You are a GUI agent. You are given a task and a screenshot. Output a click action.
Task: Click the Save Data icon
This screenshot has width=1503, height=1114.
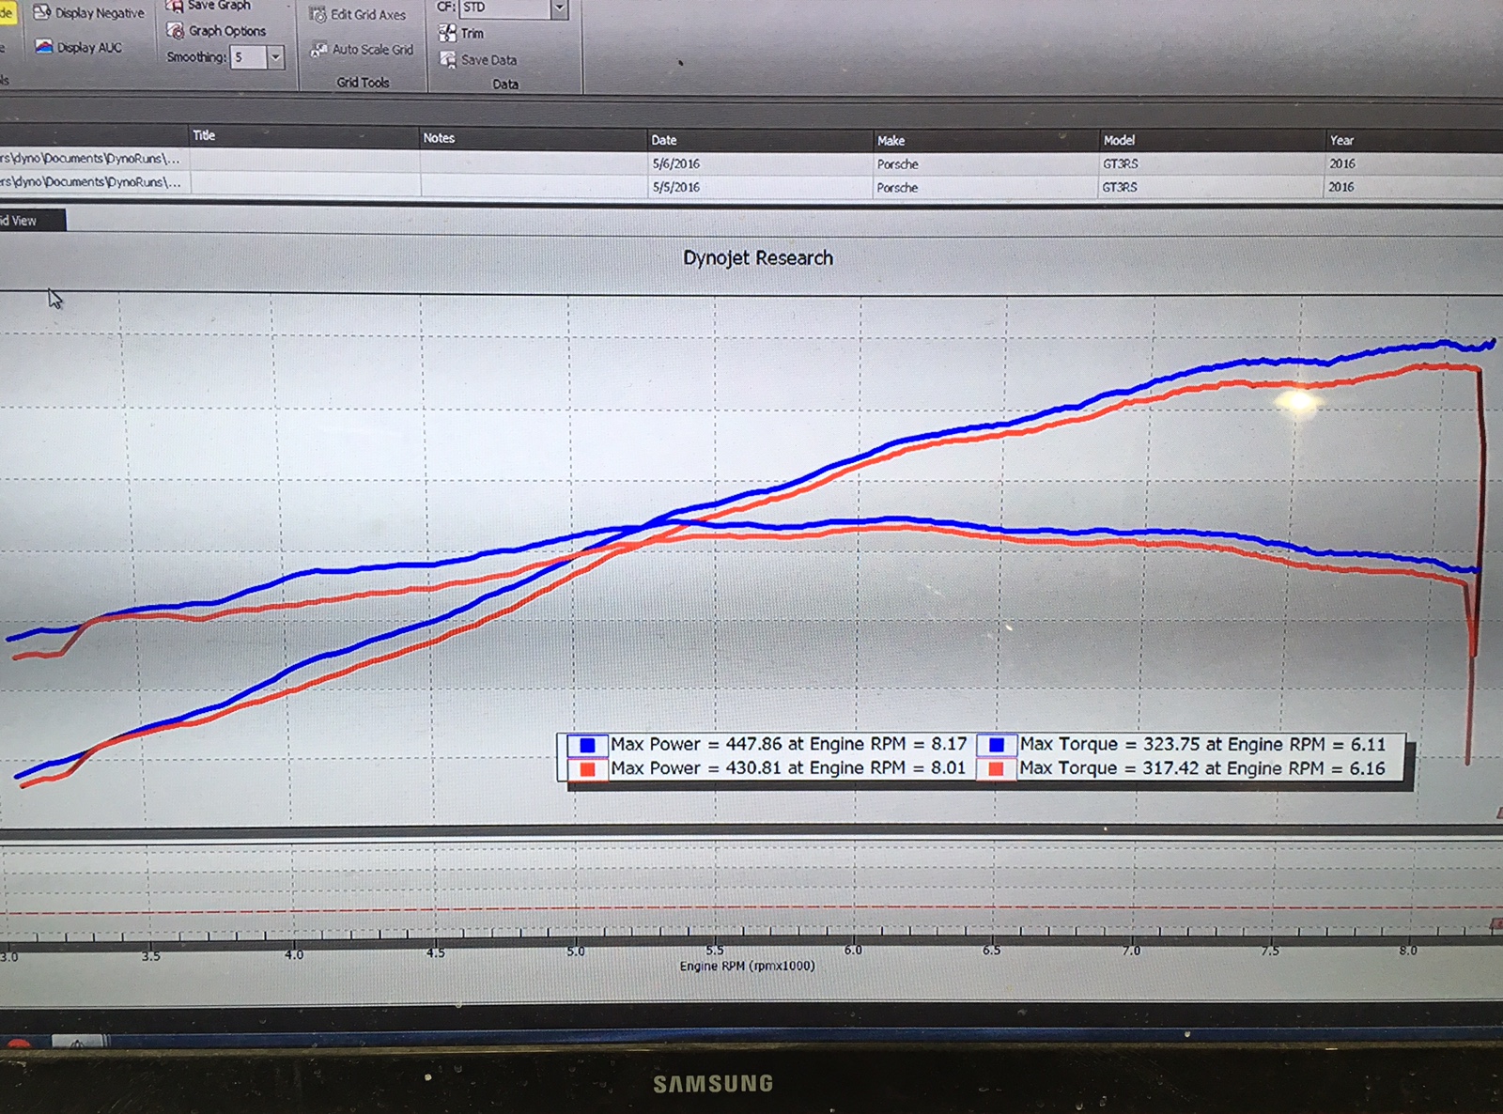tap(448, 59)
